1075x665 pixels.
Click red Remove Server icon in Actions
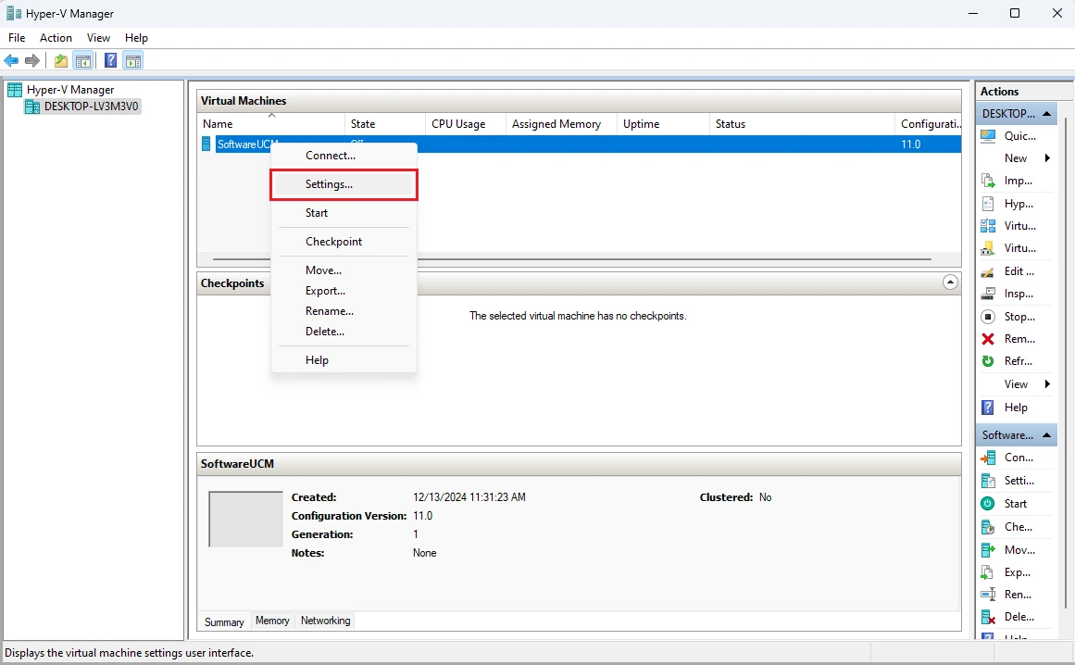(x=988, y=339)
